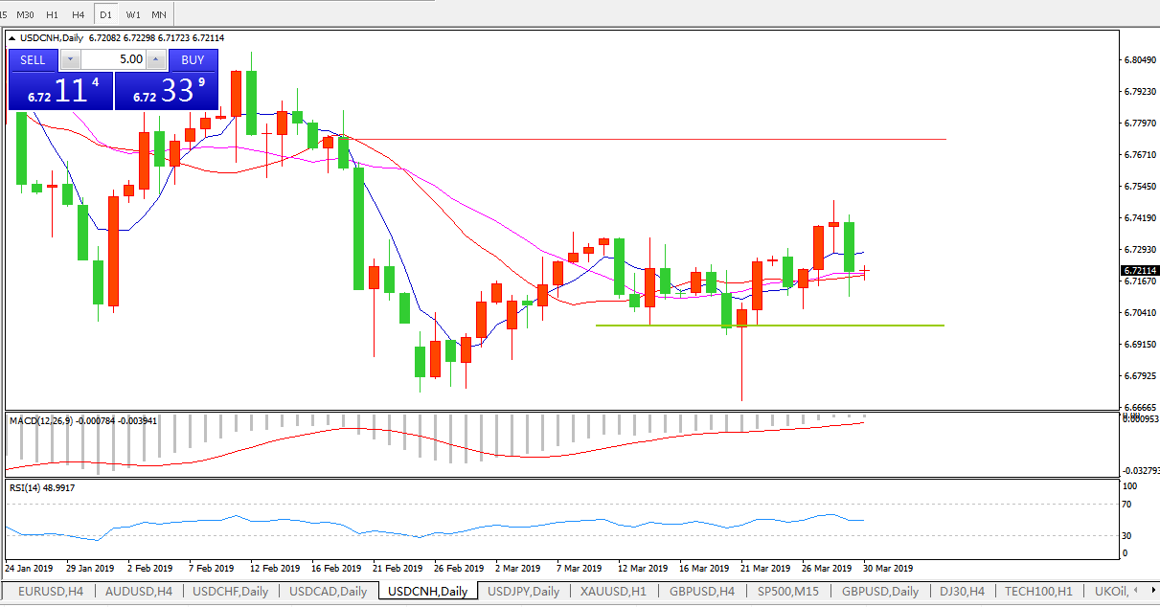
Task: Switch to the USDJPY,Daily chart tab
Action: point(521,592)
